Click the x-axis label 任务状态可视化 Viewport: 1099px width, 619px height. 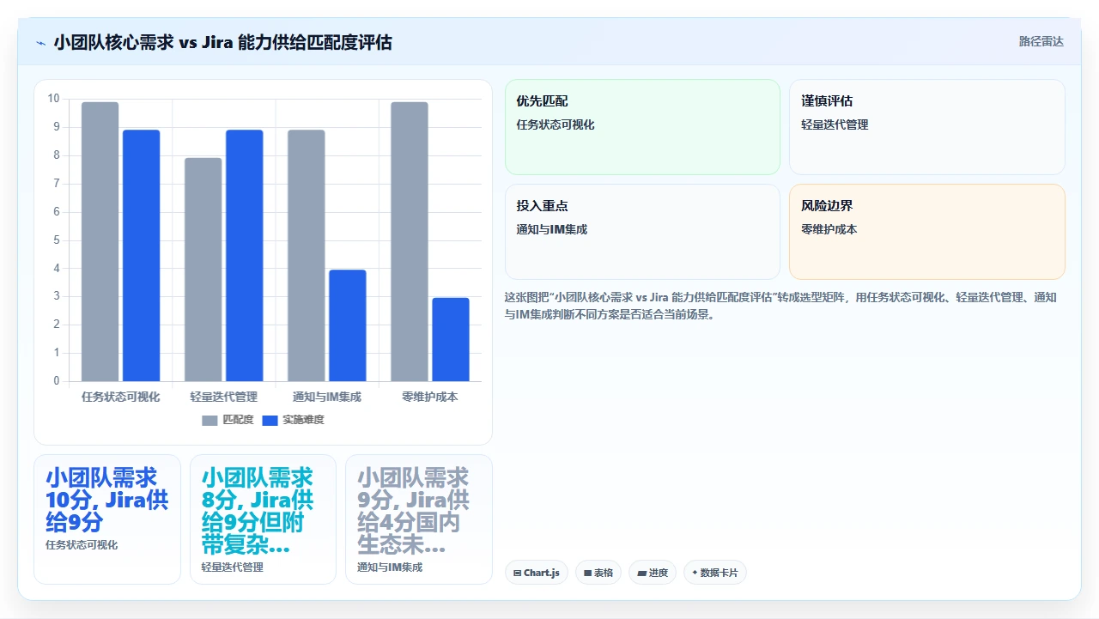click(121, 397)
